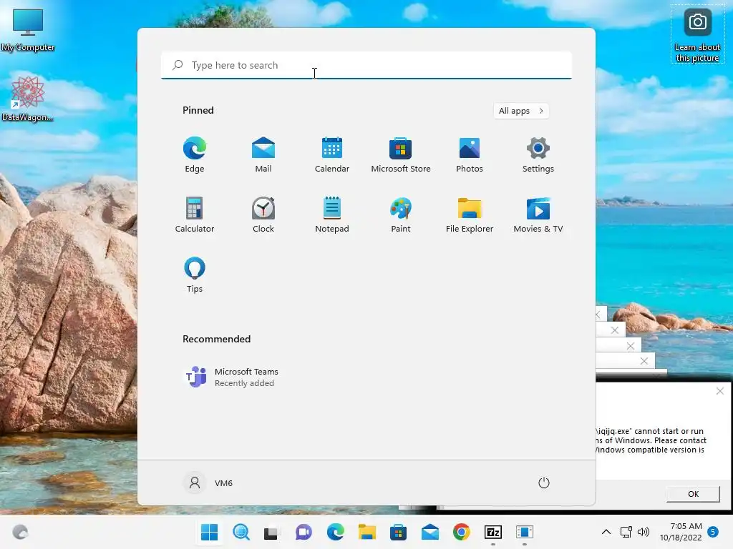Open Task View on the taskbar
The height and width of the screenshot is (549, 733).
coord(271,532)
